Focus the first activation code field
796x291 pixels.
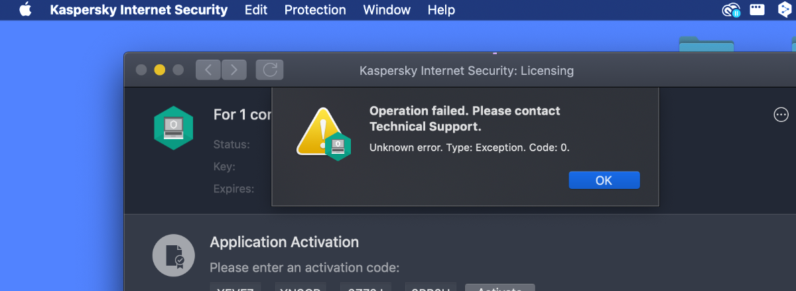coord(235,288)
